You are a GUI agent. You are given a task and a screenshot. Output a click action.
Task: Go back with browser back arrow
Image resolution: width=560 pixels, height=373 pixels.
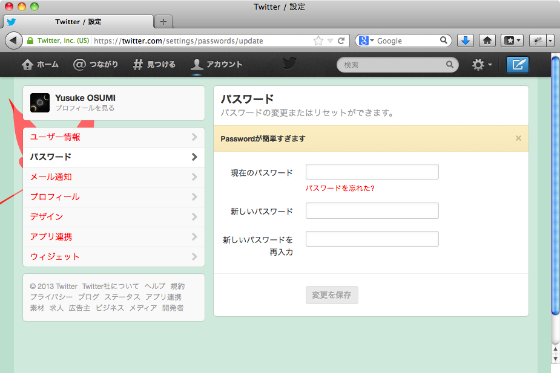click(x=13, y=41)
